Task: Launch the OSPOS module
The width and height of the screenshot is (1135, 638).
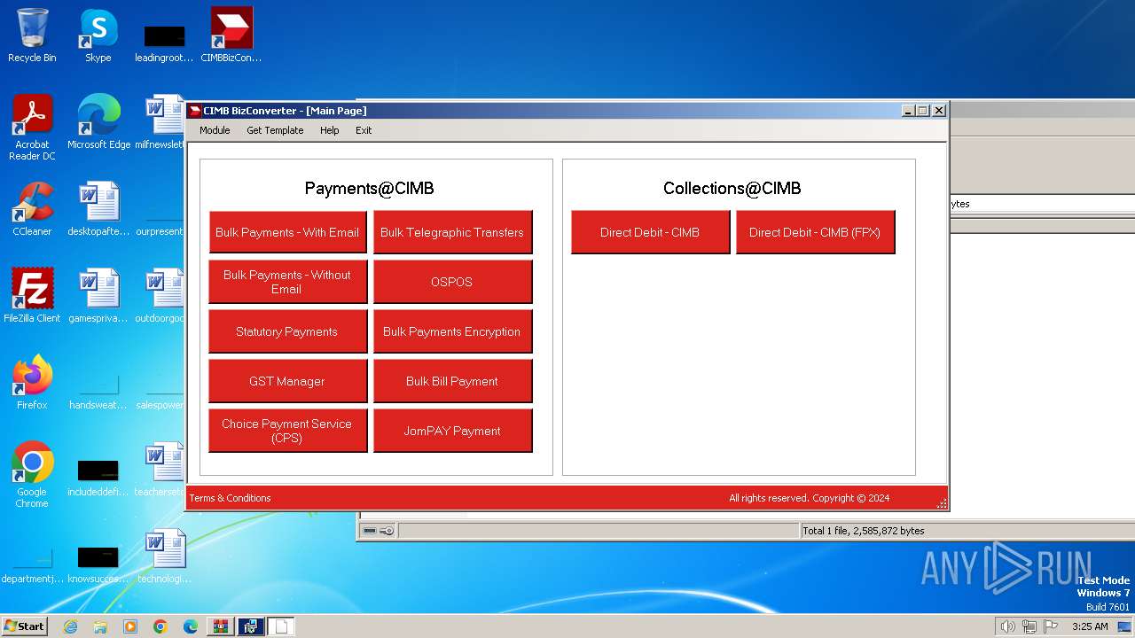Action: [452, 282]
